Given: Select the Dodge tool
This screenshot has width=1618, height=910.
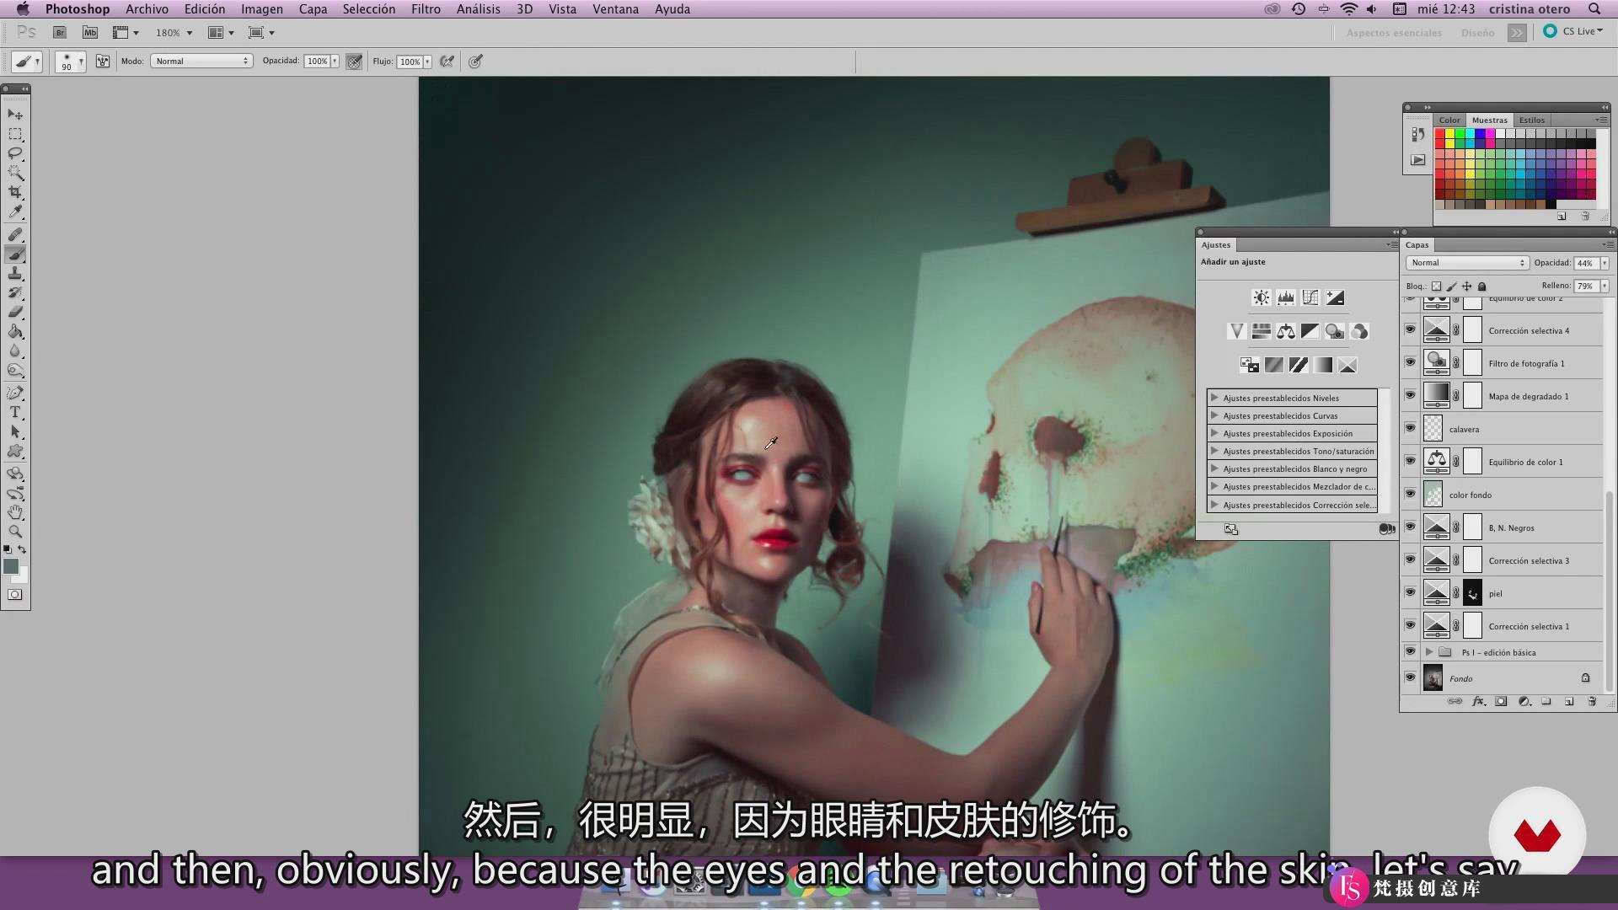Looking at the screenshot, I should tap(15, 371).
